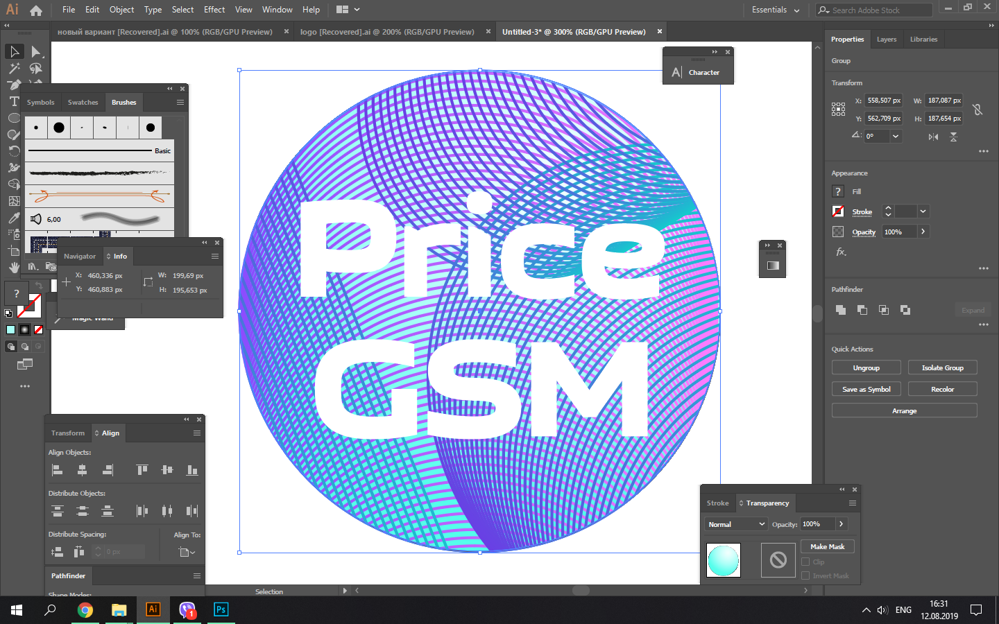This screenshot has height=624, width=999.
Task: Click Vertical Align Top in Align panel
Action: pos(142,470)
